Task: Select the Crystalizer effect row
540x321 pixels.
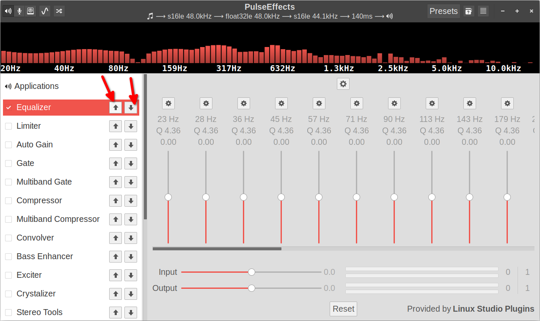Action: [71, 294]
